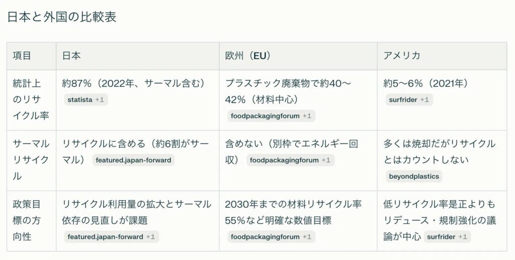Open the featured.japan-forward +1 chip in the policy row
This screenshot has height=260, width=515.
pos(111,236)
